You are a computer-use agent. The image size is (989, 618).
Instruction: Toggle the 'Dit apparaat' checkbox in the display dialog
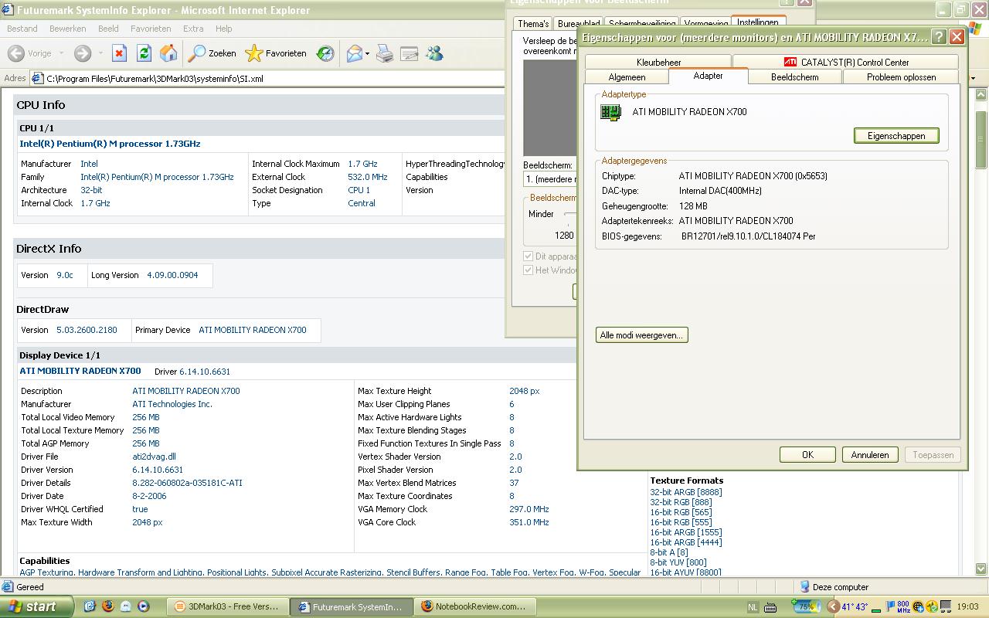click(528, 256)
